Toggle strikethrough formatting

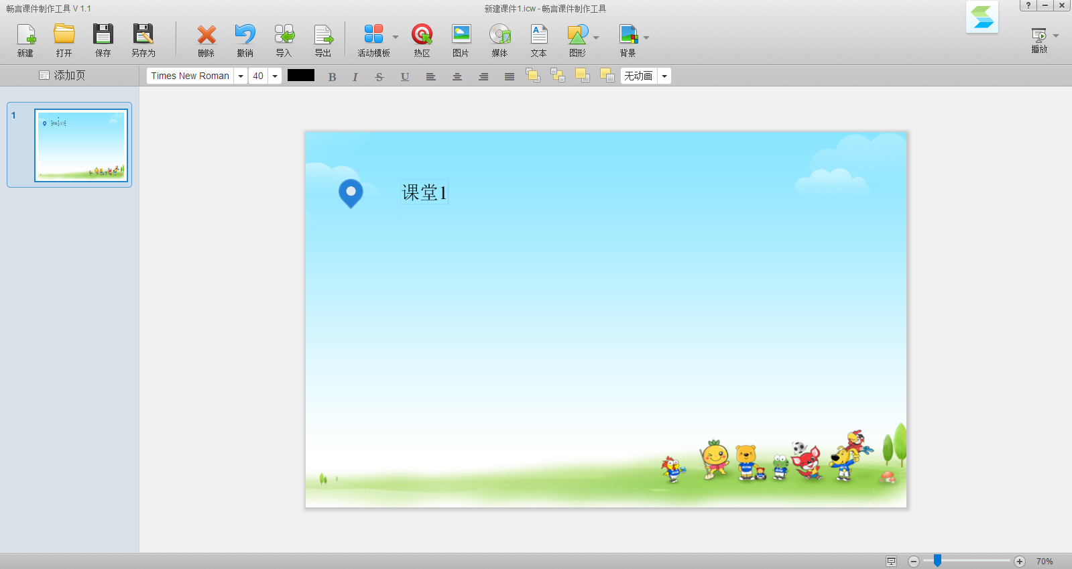tap(379, 76)
